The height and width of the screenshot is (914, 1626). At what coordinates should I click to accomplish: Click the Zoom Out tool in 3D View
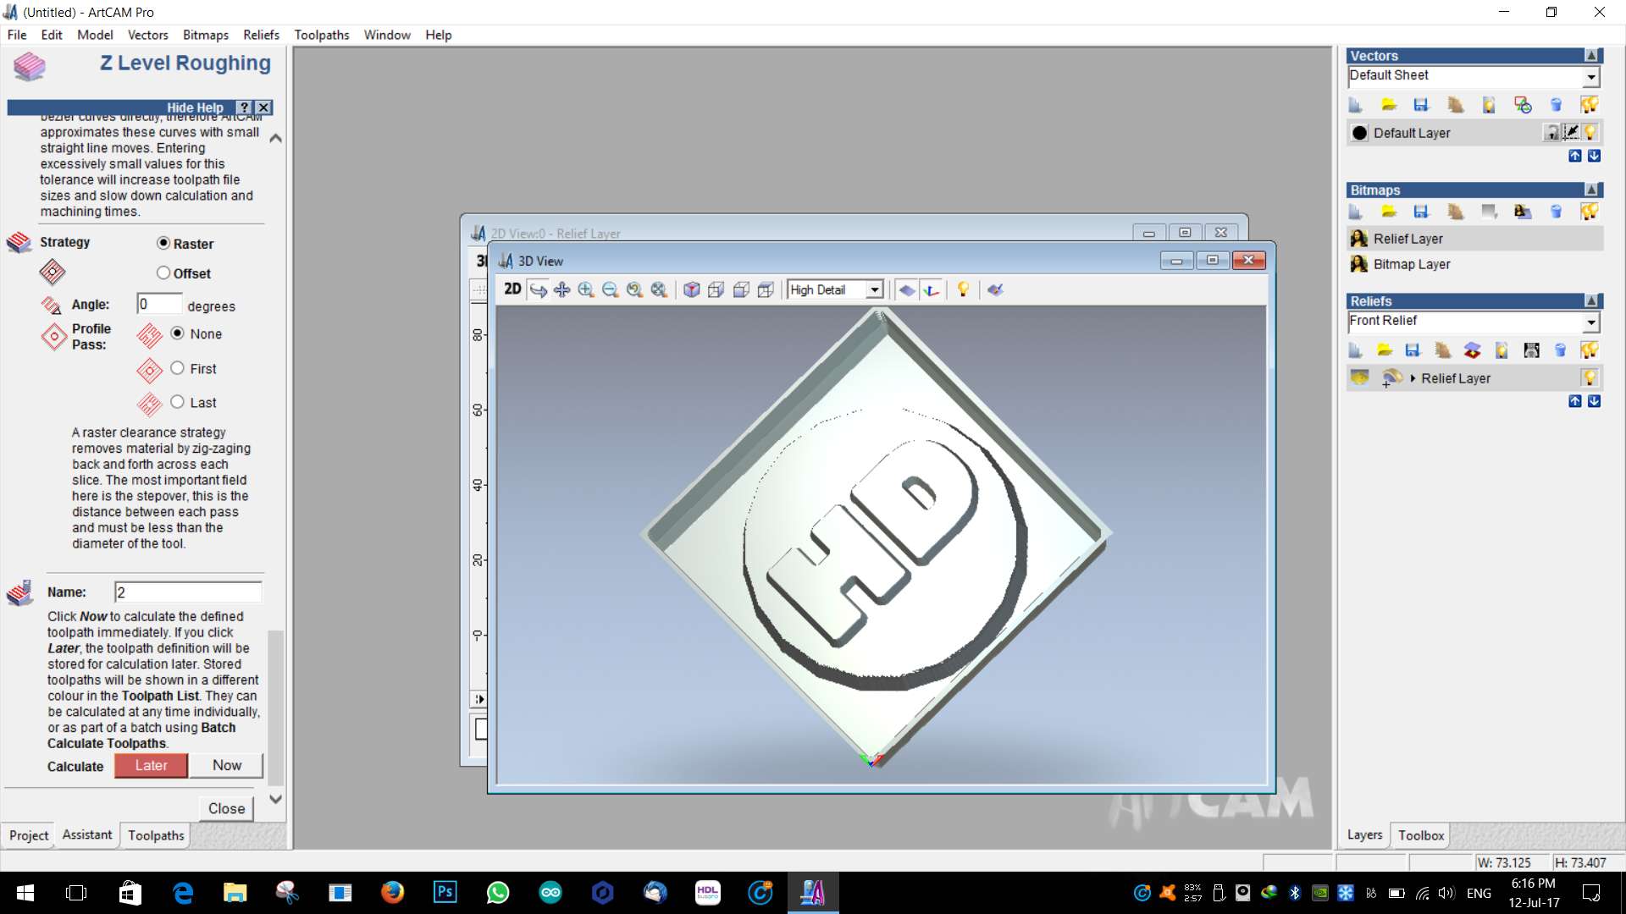pos(610,289)
